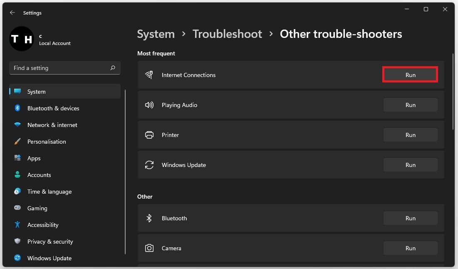Click the Windows Update sidebar icon

(x=17, y=258)
